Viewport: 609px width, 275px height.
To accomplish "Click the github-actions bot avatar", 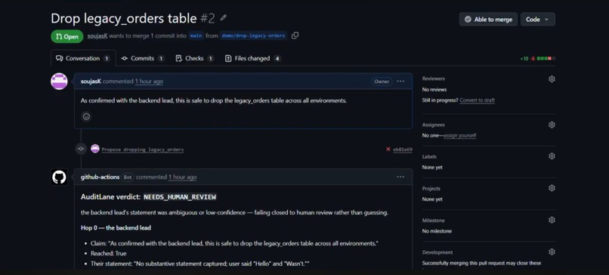I will (x=59, y=177).
